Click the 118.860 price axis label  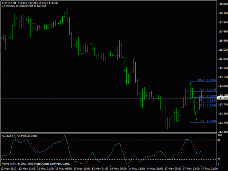[x=223, y=4]
